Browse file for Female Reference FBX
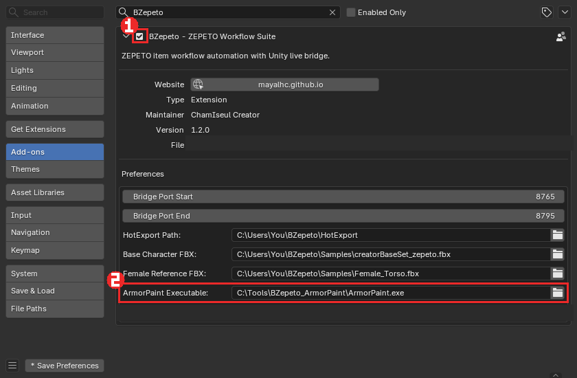 tap(558, 274)
